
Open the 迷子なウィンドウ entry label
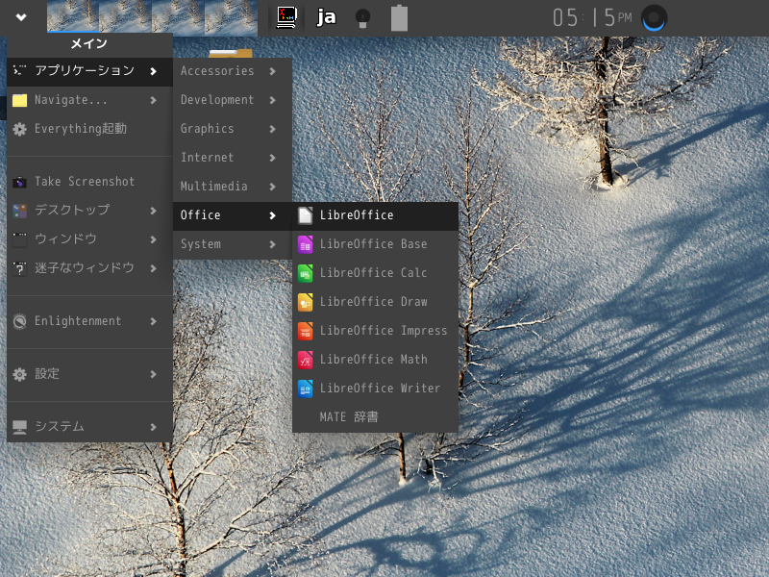(85, 268)
